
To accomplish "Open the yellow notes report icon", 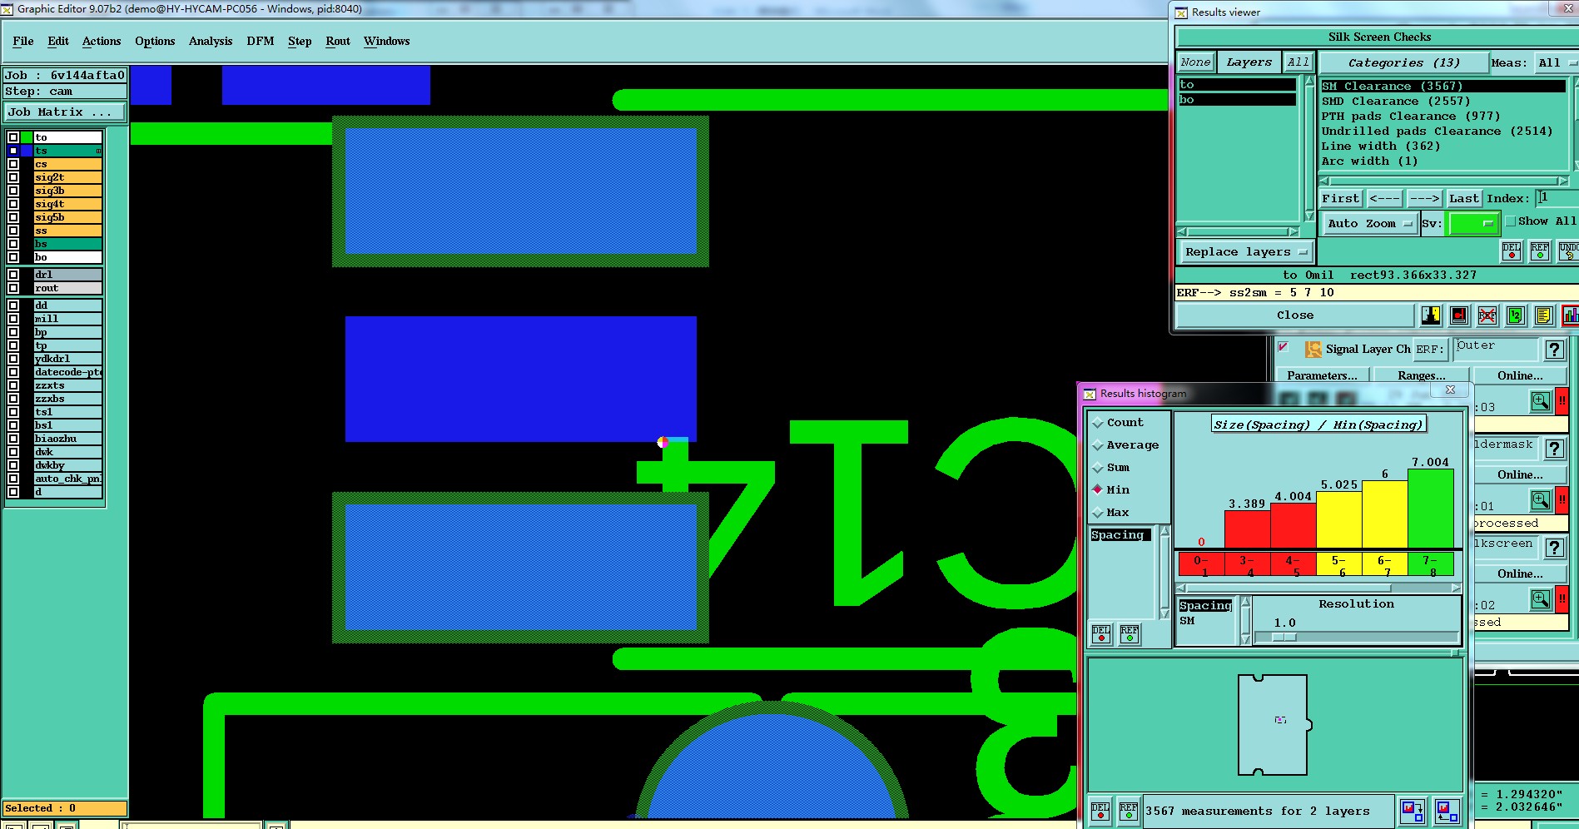I will pyautogui.click(x=1543, y=315).
